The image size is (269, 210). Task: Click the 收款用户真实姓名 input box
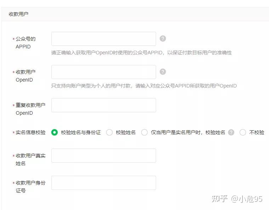[103, 156]
